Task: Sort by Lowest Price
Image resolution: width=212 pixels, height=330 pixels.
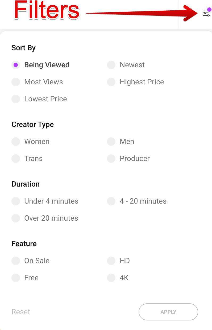Action: coord(16,99)
